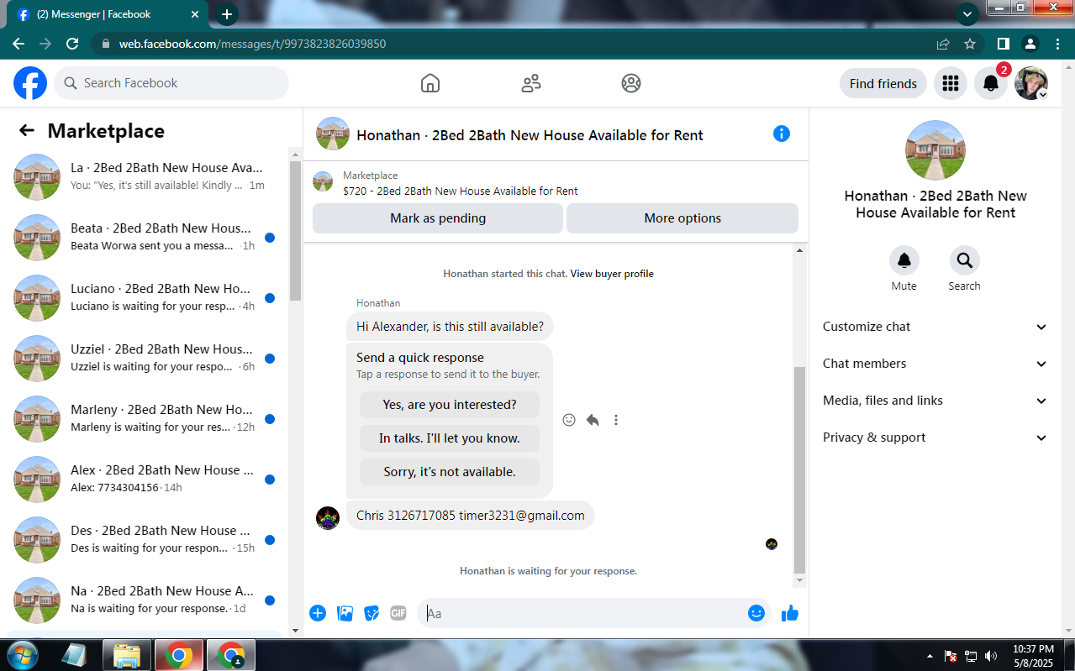Go back with the Marketplace arrow
1075x671 pixels.
click(x=27, y=130)
